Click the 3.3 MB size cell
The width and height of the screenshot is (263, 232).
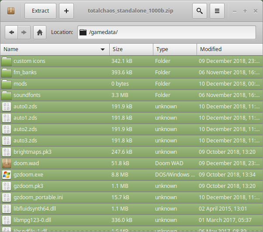point(120,95)
